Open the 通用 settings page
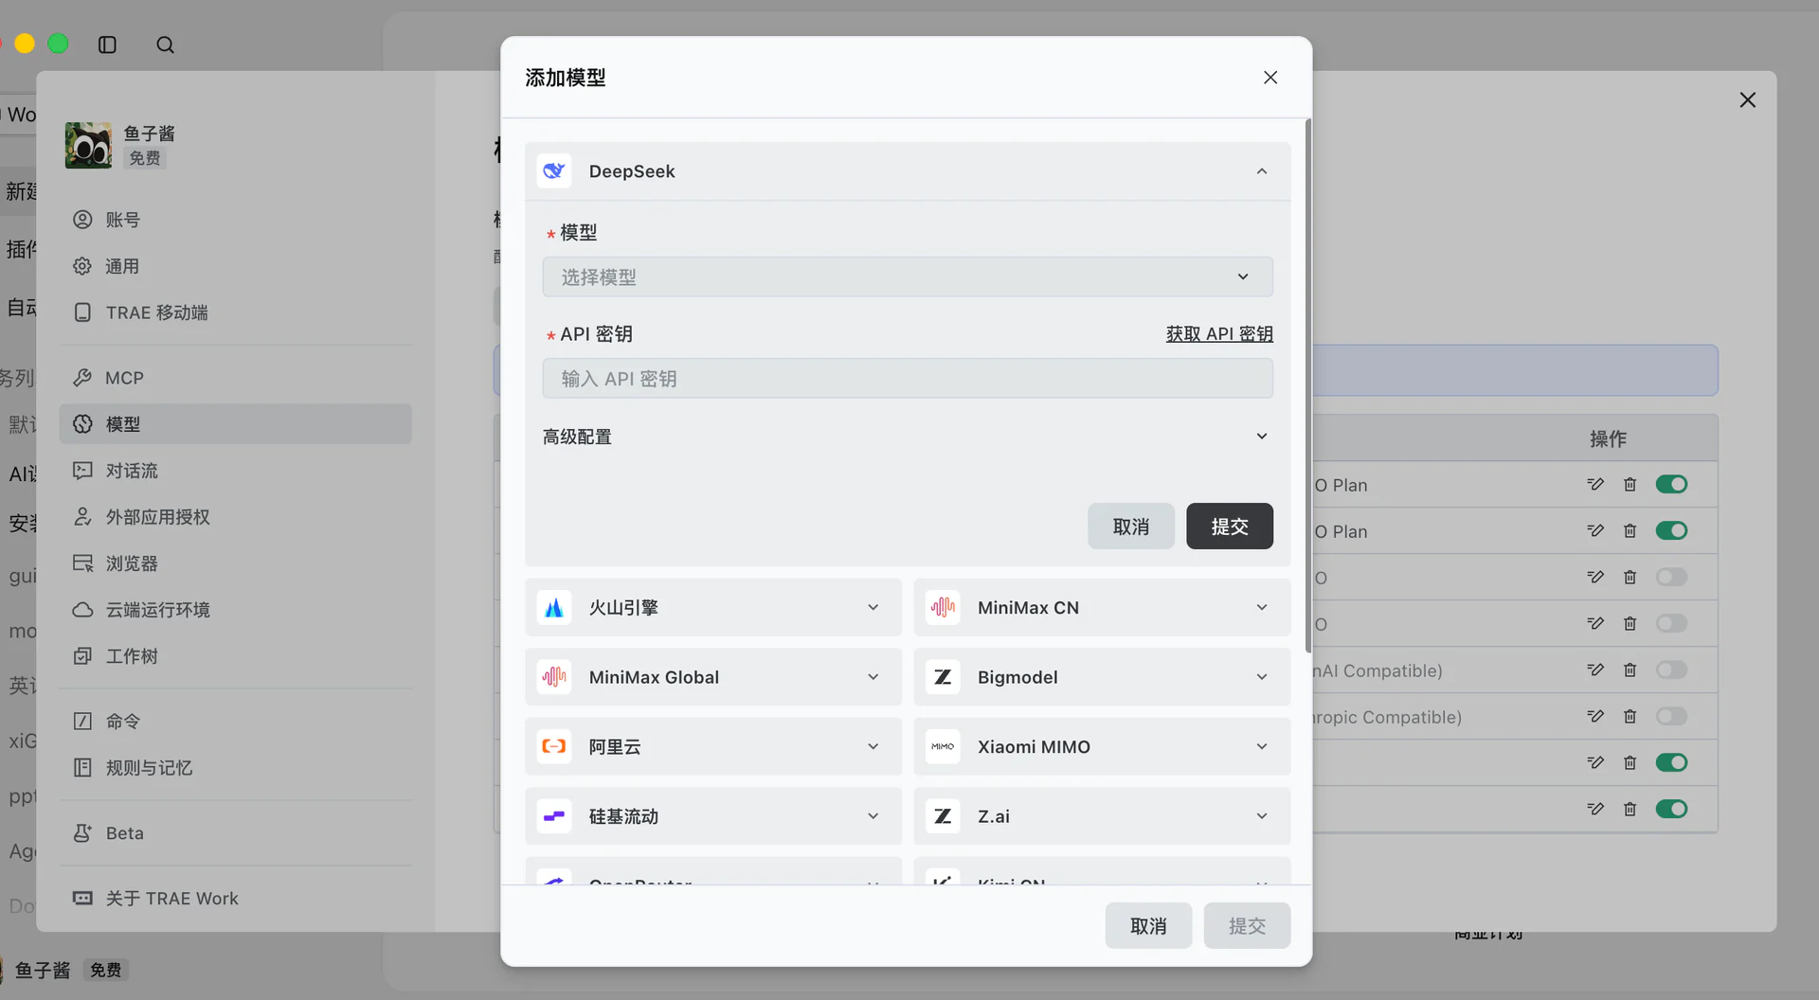 pyautogui.click(x=235, y=266)
